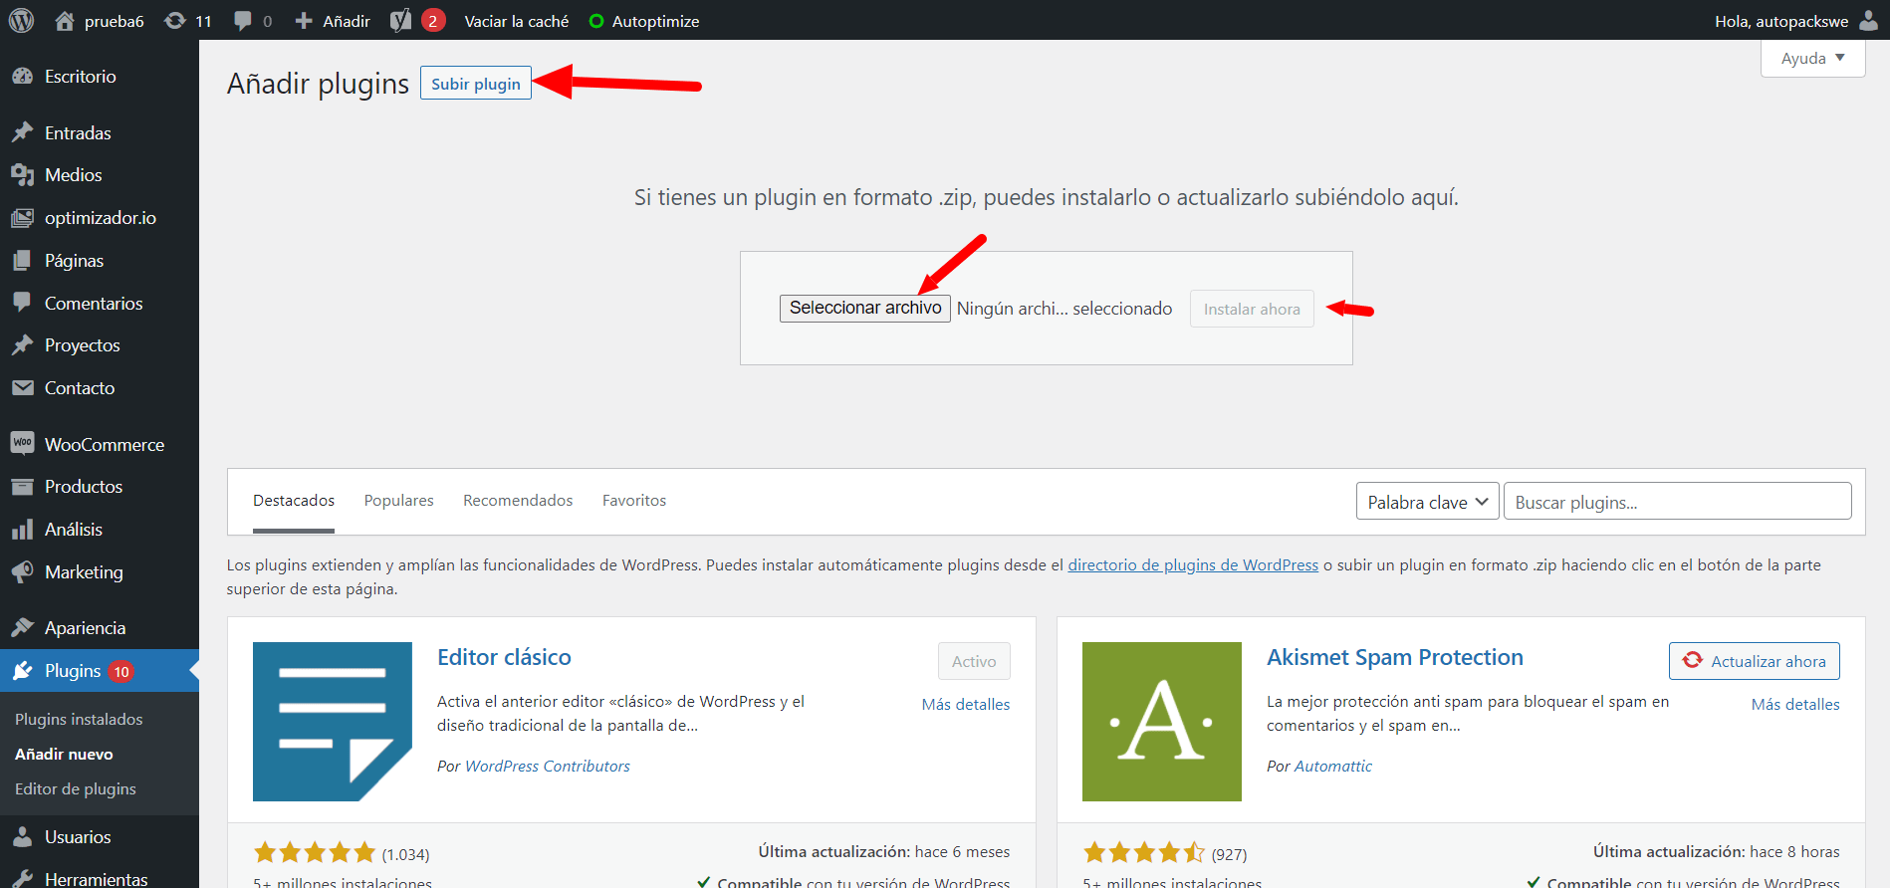The width and height of the screenshot is (1890, 888).
Task: Click the Medios media icon
Action: tap(22, 175)
